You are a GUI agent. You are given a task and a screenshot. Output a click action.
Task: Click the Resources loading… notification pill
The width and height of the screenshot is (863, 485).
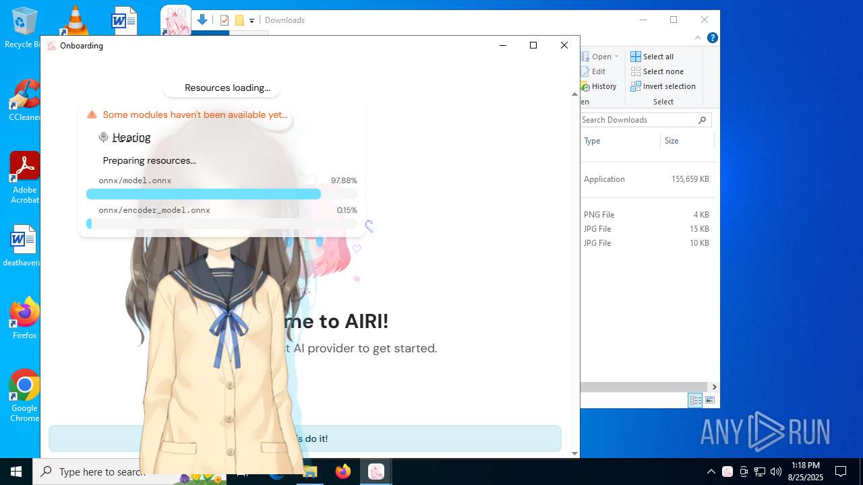pos(222,88)
